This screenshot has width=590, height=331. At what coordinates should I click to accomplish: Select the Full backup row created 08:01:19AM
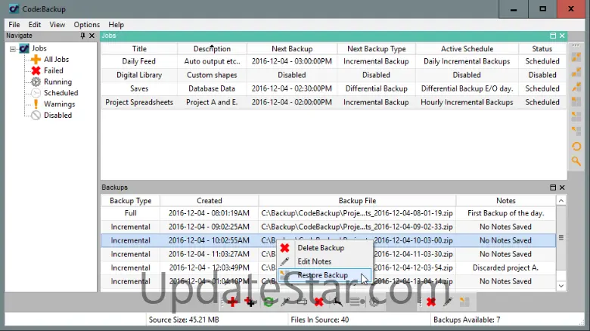[328, 213]
